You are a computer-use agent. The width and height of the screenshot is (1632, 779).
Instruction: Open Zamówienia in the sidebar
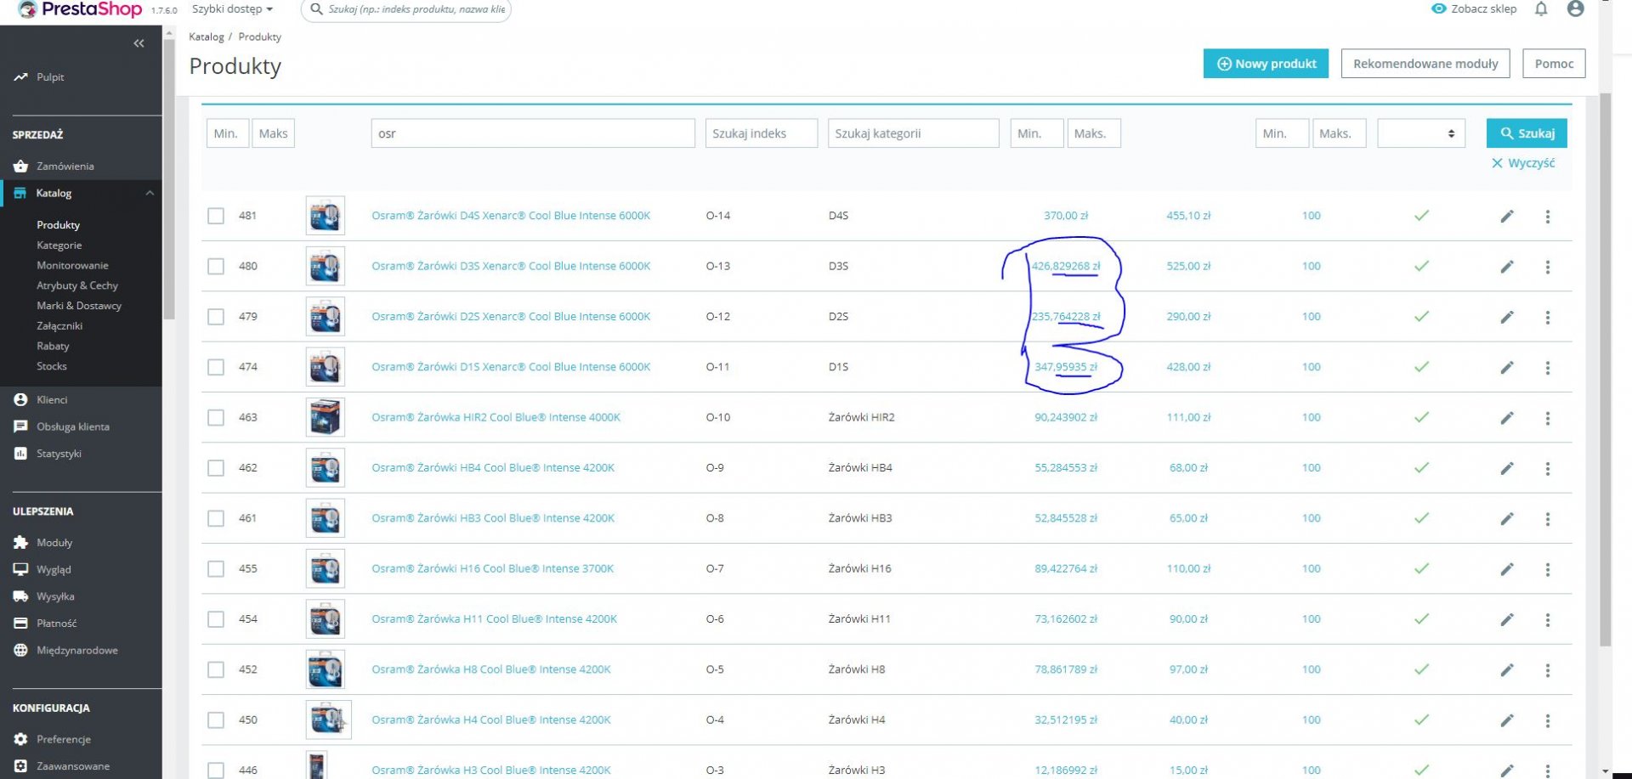tap(65, 166)
